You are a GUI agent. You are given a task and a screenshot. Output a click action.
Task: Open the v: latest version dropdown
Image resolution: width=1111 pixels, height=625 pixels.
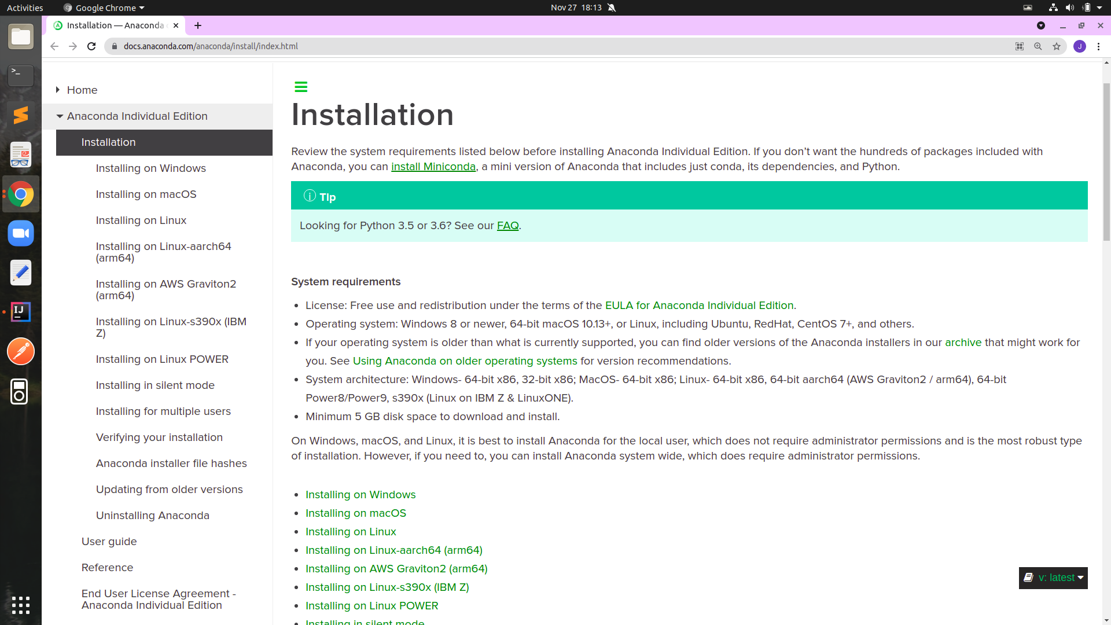1053,578
